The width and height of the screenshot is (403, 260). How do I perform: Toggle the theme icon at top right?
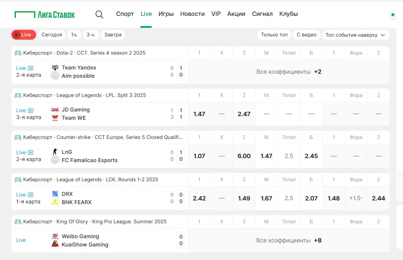(x=393, y=15)
